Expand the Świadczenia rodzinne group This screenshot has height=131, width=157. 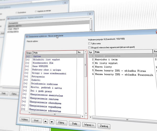(x=25, y=83)
